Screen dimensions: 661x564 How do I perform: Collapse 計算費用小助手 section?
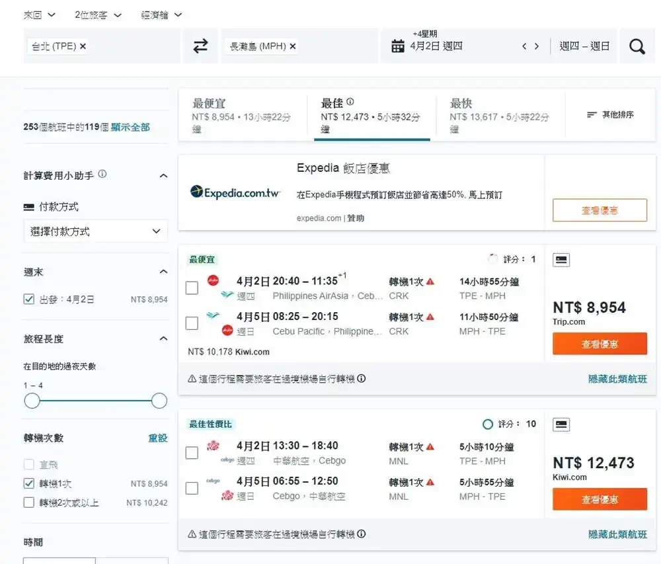coord(163,175)
